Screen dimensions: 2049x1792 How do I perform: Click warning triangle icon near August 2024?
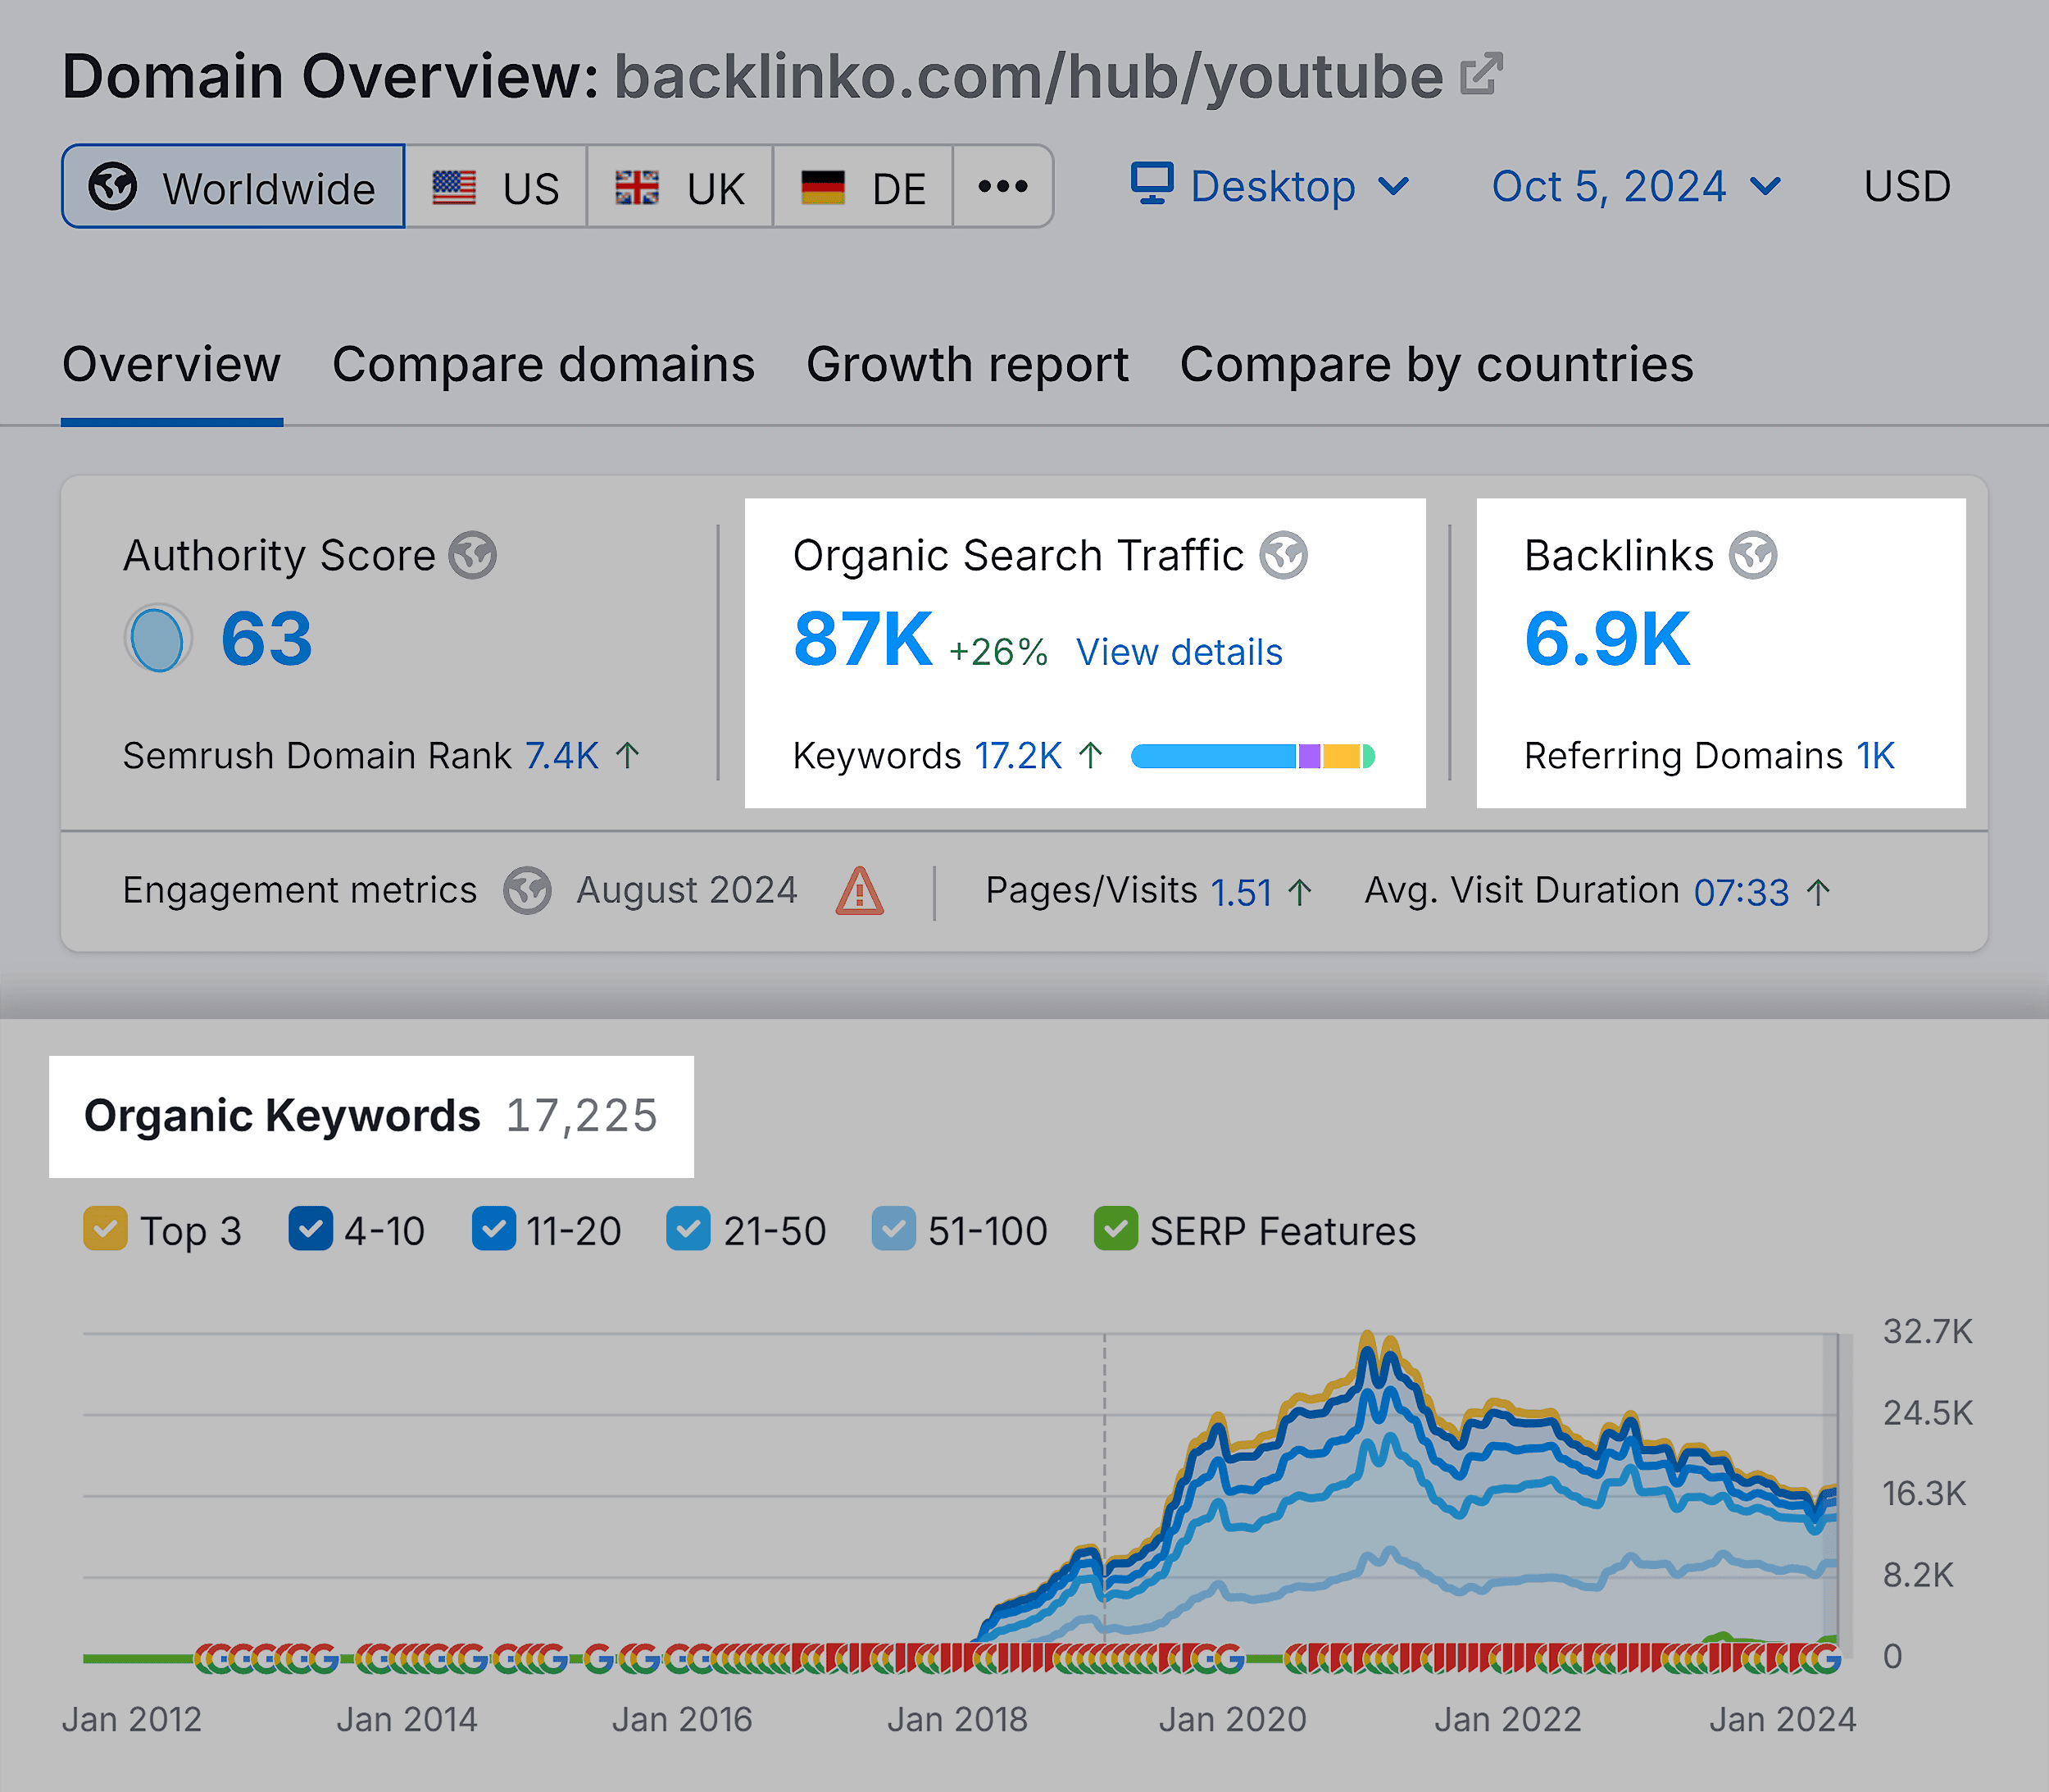click(859, 890)
